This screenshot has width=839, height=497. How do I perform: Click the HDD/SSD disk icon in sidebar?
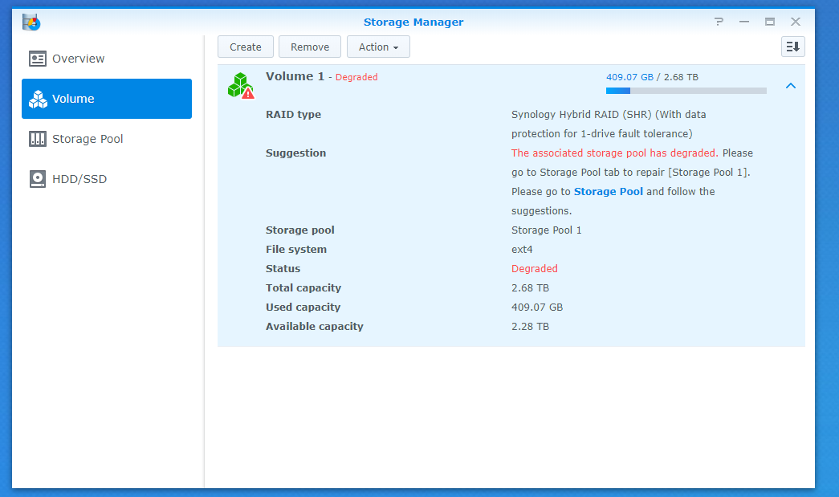[38, 179]
